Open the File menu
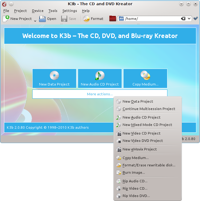Viewport: 200px width, 201px height. click(6, 11)
